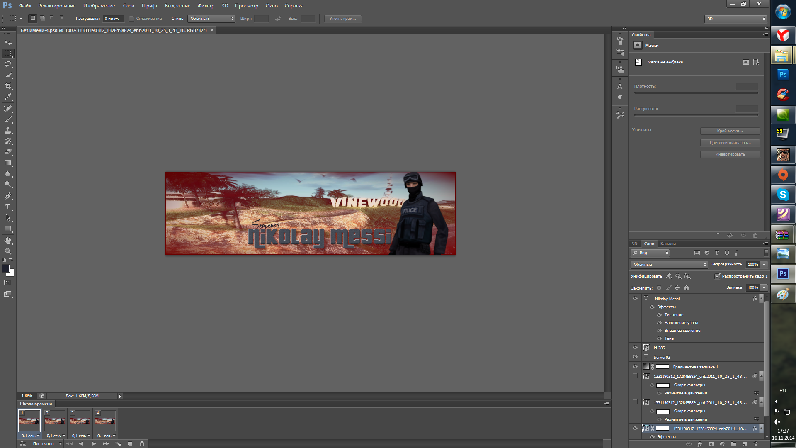Delete selected frame with the trash icon
The height and width of the screenshot is (448, 796).
click(142, 444)
